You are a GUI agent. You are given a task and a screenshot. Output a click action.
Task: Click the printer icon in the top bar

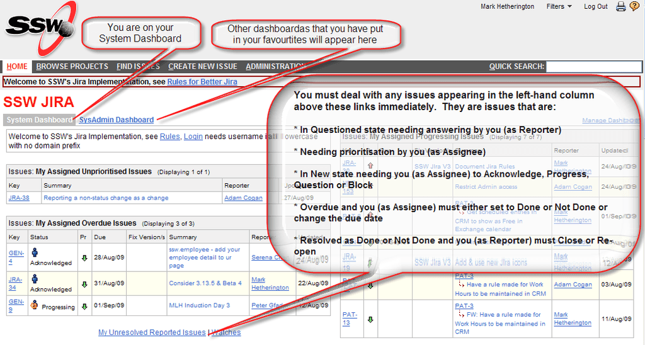[x=620, y=6]
